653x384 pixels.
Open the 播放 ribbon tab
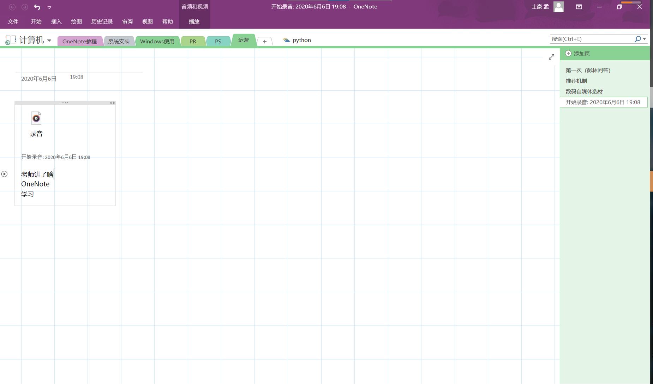tap(194, 22)
